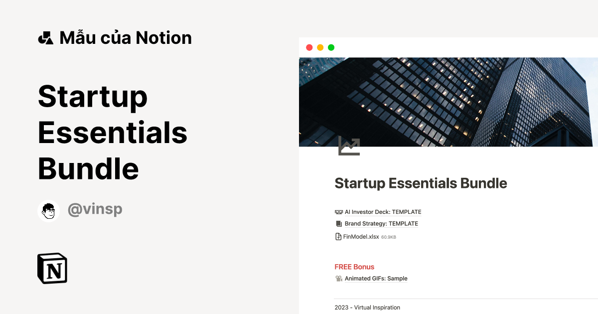Open the Brand Strategy: TEMPLATE page
This screenshot has width=598, height=314.
(381, 223)
